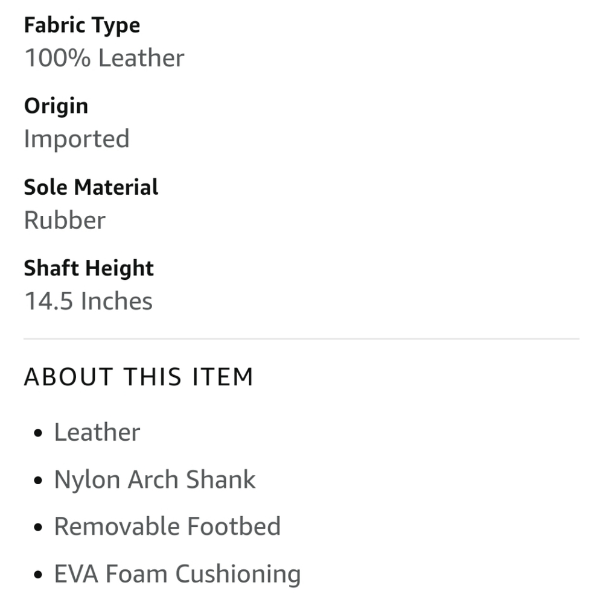Click the word Cushioning in the feature list
The width and height of the screenshot is (603, 603).
pos(238,575)
